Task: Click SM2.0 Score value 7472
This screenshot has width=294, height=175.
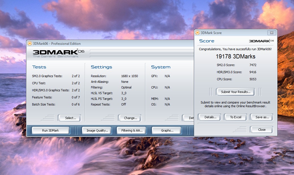Action: click(x=253, y=65)
